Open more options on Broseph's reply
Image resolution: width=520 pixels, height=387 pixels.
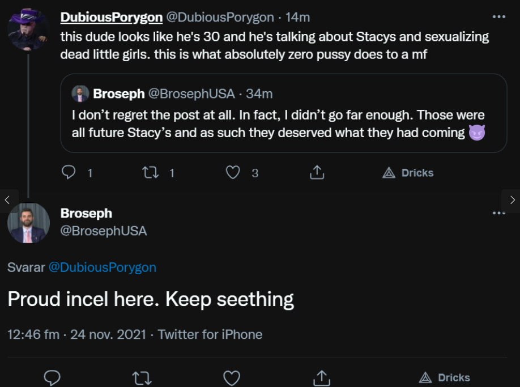[x=498, y=213]
